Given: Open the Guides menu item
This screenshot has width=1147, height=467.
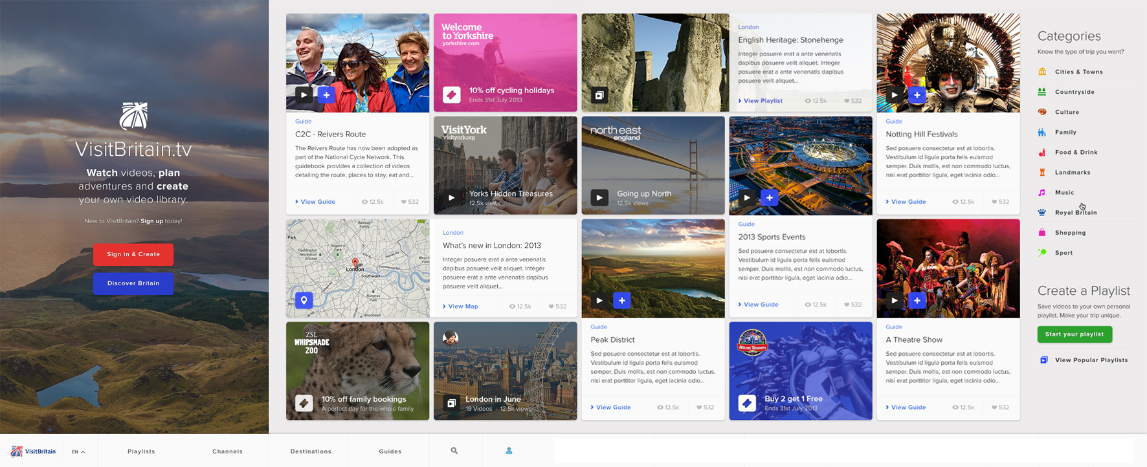Looking at the screenshot, I should 390,451.
